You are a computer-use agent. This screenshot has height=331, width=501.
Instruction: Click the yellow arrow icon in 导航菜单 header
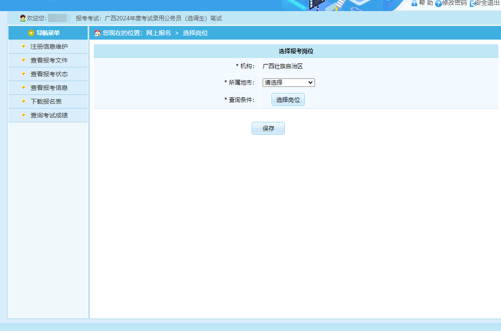(x=31, y=33)
